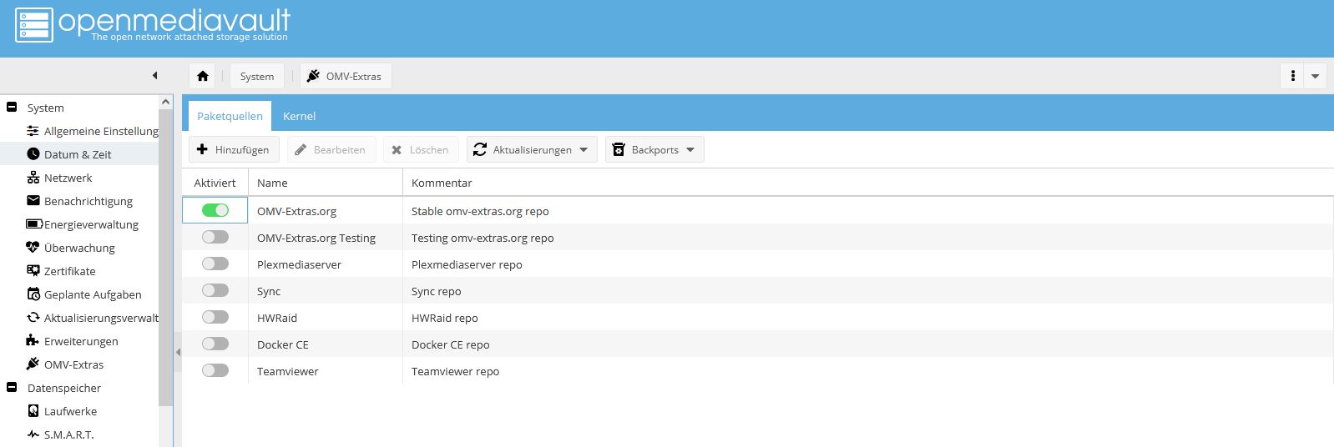Sort by the Name column header
This screenshot has height=447, width=1334.
(325, 183)
